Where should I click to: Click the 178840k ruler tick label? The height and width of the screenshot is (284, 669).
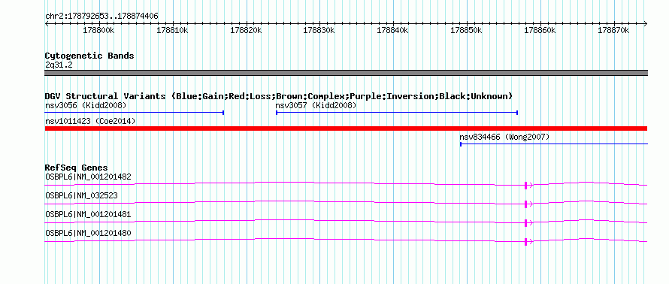tap(393, 31)
